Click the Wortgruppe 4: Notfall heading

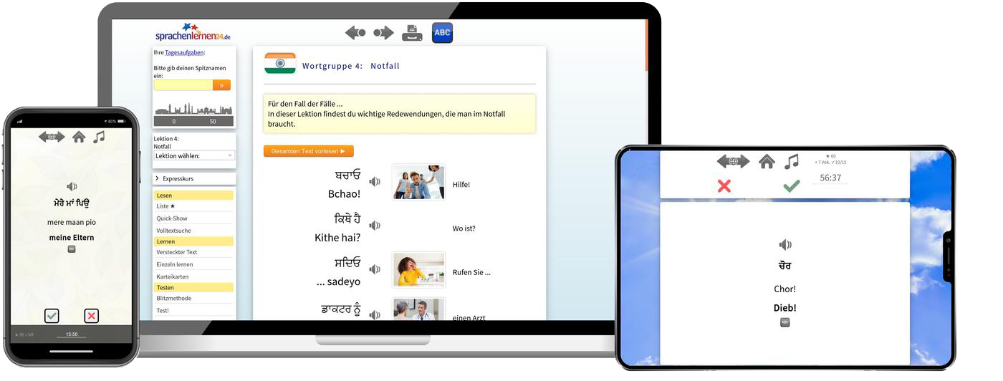[x=351, y=66]
